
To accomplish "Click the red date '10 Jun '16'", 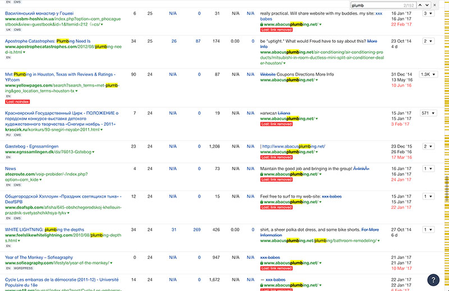I will click(401, 85).
